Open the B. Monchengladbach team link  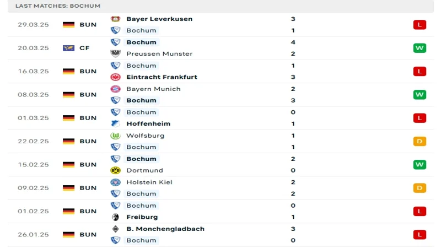coord(165,229)
